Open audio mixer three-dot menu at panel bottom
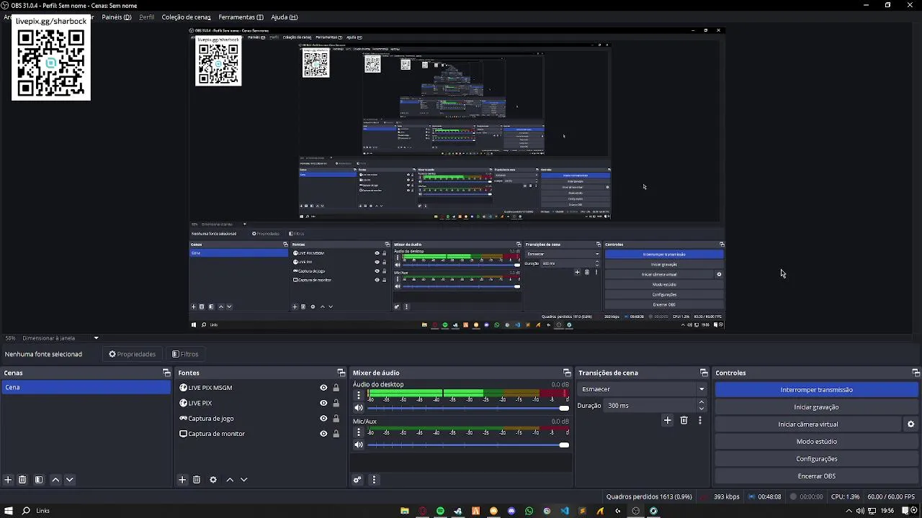The image size is (922, 518). pos(374,480)
